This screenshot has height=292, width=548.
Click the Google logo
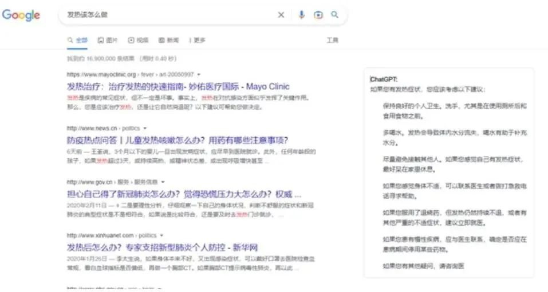[x=21, y=15]
